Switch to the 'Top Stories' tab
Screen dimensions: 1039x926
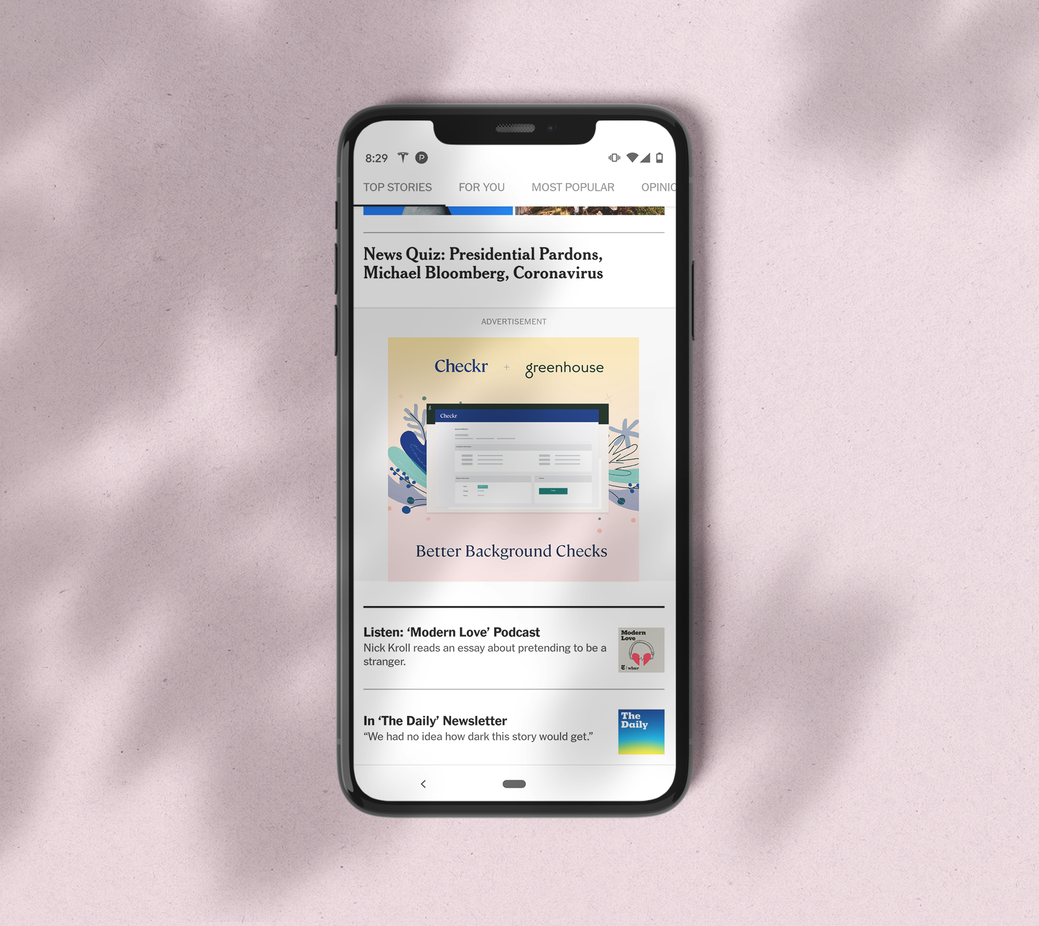pyautogui.click(x=397, y=186)
